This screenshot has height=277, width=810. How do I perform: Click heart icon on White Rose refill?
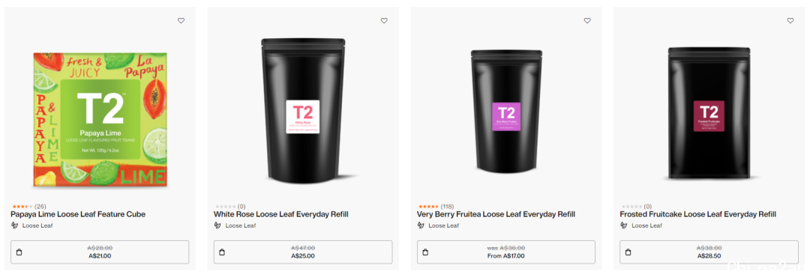coord(384,21)
